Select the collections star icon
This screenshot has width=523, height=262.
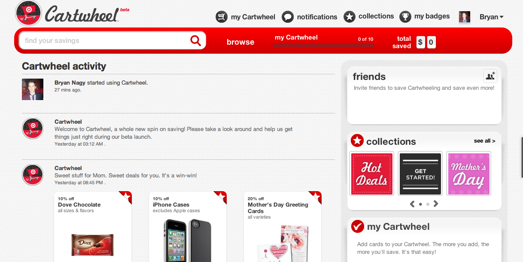pos(350,17)
